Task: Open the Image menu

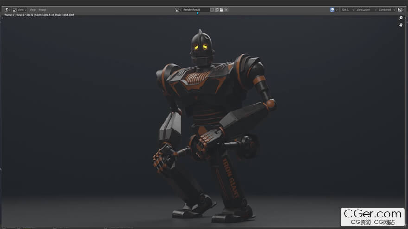Action: click(x=42, y=10)
